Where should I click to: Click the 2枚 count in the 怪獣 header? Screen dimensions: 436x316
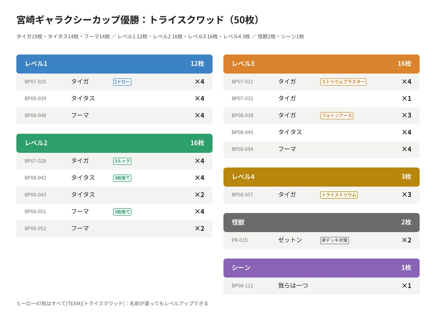tap(406, 222)
